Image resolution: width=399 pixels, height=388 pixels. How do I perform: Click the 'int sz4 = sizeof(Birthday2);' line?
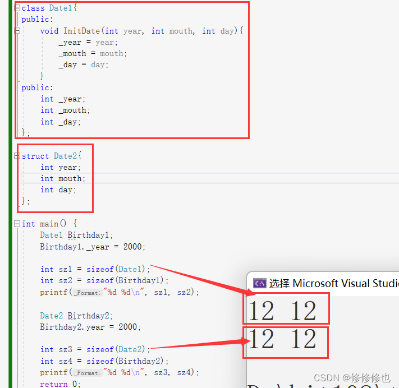point(104,361)
